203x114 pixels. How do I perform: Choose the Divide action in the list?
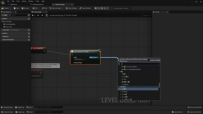click(125, 92)
